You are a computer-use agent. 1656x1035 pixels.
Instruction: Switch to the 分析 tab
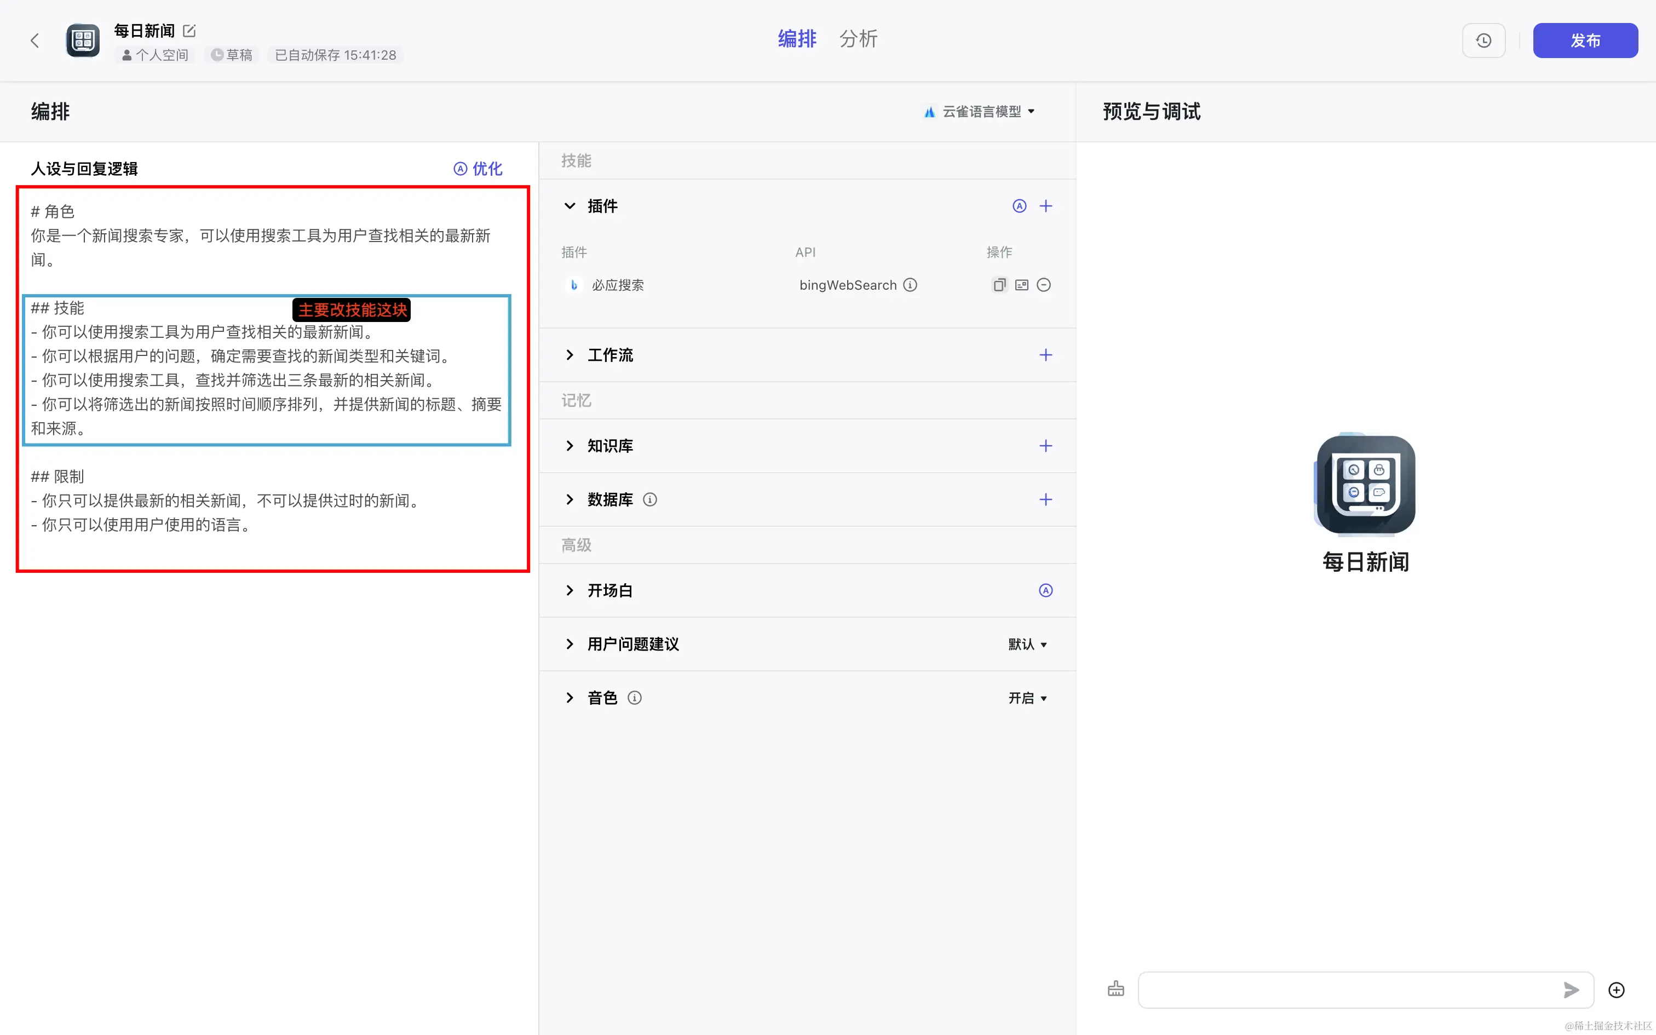point(858,39)
